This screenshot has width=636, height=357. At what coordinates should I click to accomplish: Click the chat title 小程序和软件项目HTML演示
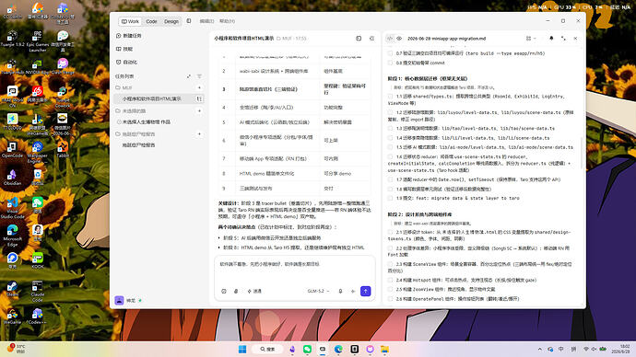click(x=243, y=39)
